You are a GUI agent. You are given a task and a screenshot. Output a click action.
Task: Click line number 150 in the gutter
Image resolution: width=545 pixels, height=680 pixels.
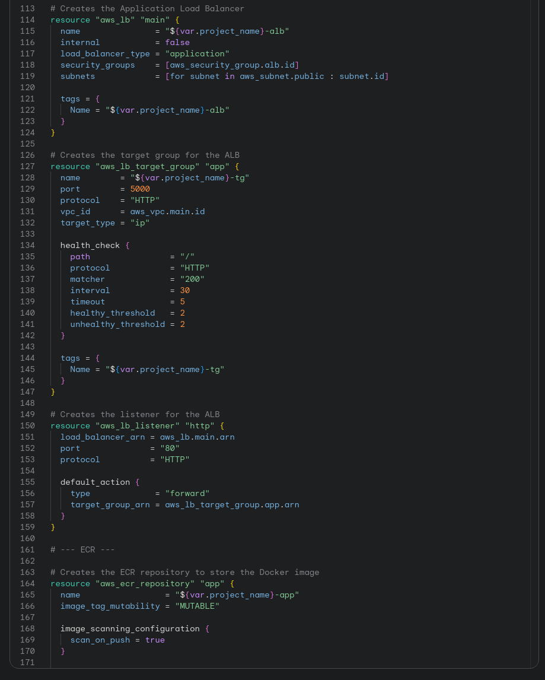[x=27, y=425]
